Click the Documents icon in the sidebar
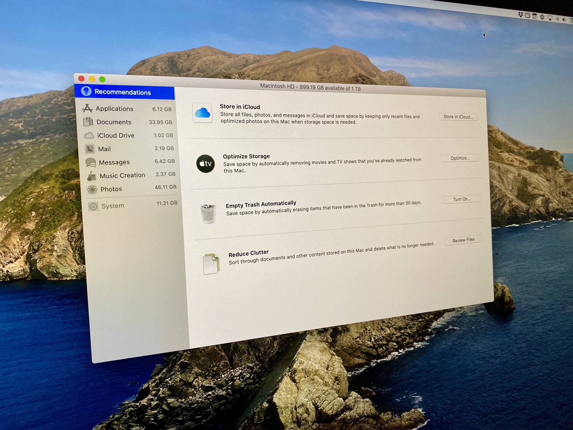The width and height of the screenshot is (573, 430). pos(88,122)
